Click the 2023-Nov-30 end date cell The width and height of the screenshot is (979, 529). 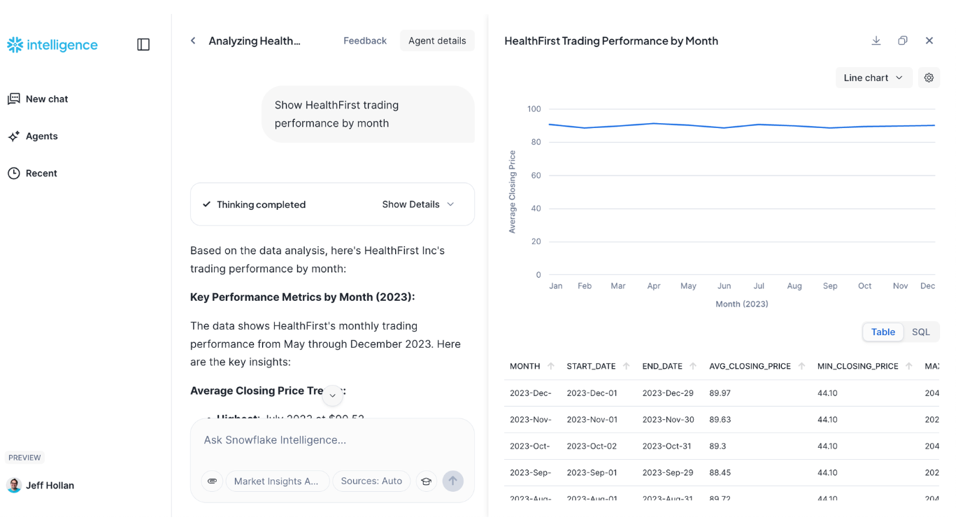coord(668,420)
